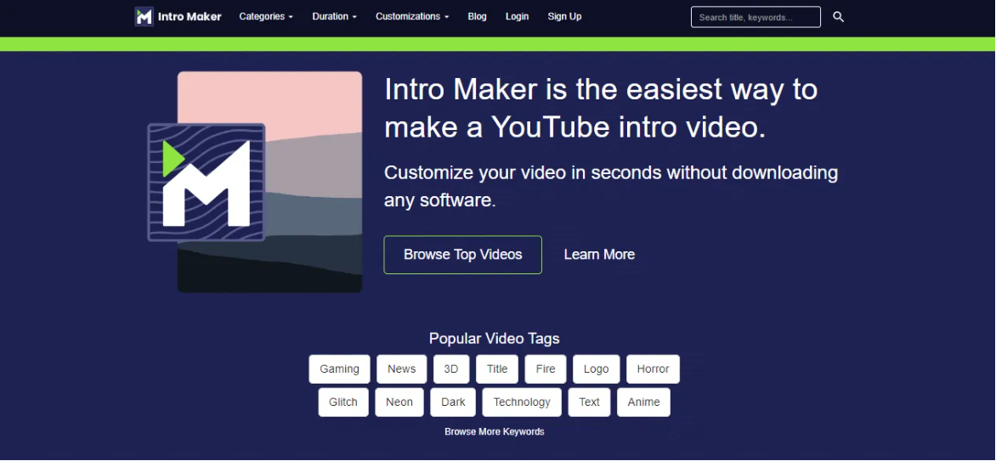Viewport: 996px width, 461px height.
Task: Select the Title tag
Action: (497, 369)
